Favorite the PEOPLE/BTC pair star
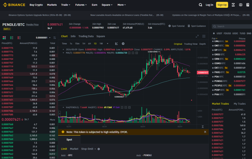The height and width of the screenshot is (159, 252). [x=213, y=86]
